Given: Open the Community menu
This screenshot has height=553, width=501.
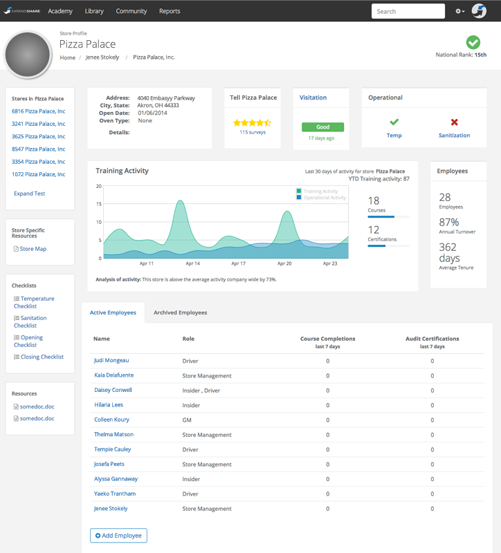Looking at the screenshot, I should tap(131, 11).
